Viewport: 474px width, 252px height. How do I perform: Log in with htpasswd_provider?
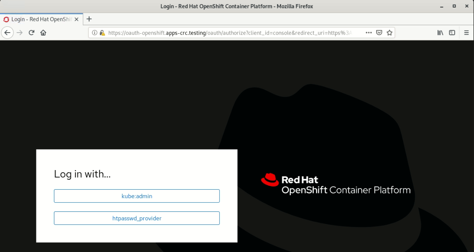click(137, 218)
